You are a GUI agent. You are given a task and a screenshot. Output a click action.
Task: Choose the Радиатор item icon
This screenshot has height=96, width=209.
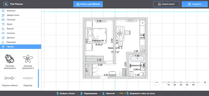pos(28,78)
